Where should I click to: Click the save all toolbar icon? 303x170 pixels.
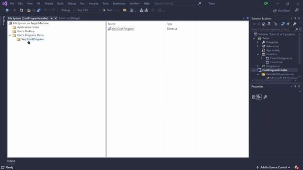39,10
